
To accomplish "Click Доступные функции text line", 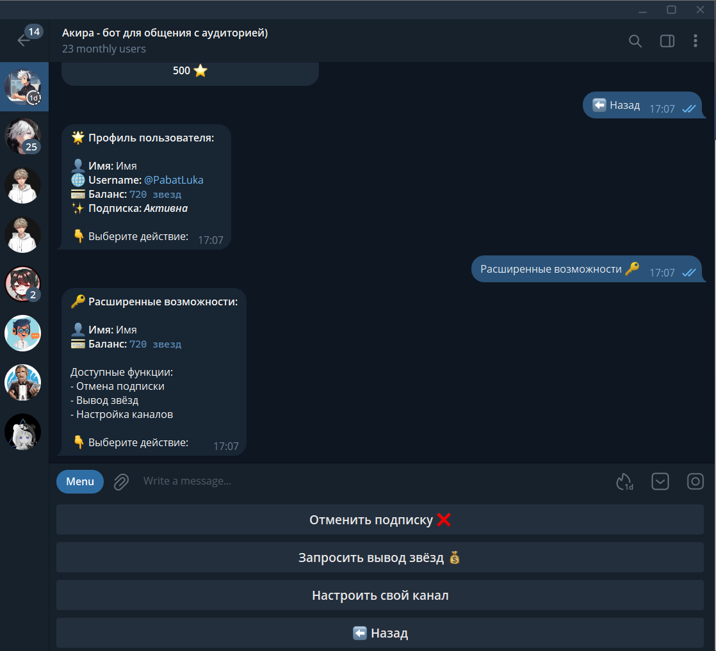I will [122, 372].
